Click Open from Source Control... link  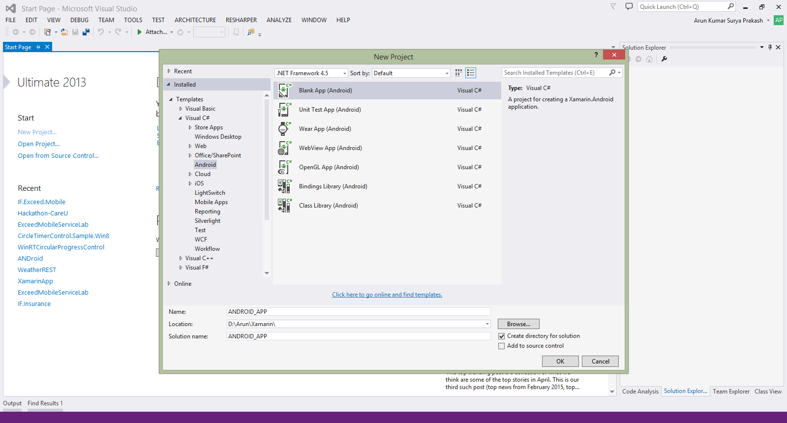[58, 156]
